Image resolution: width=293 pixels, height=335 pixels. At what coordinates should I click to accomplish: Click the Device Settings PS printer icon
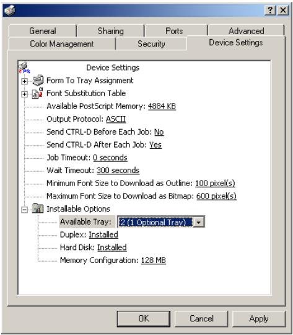tap(25, 68)
